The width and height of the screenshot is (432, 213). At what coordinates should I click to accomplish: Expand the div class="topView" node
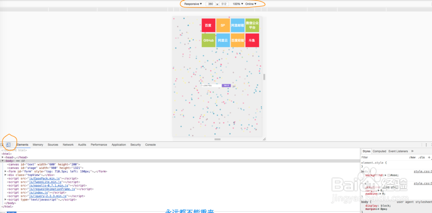click(x=6, y=175)
